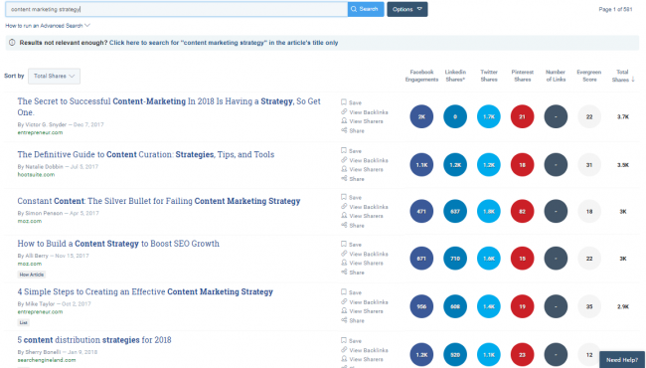Open the Need Help? widget
646x368 pixels.
point(622,360)
